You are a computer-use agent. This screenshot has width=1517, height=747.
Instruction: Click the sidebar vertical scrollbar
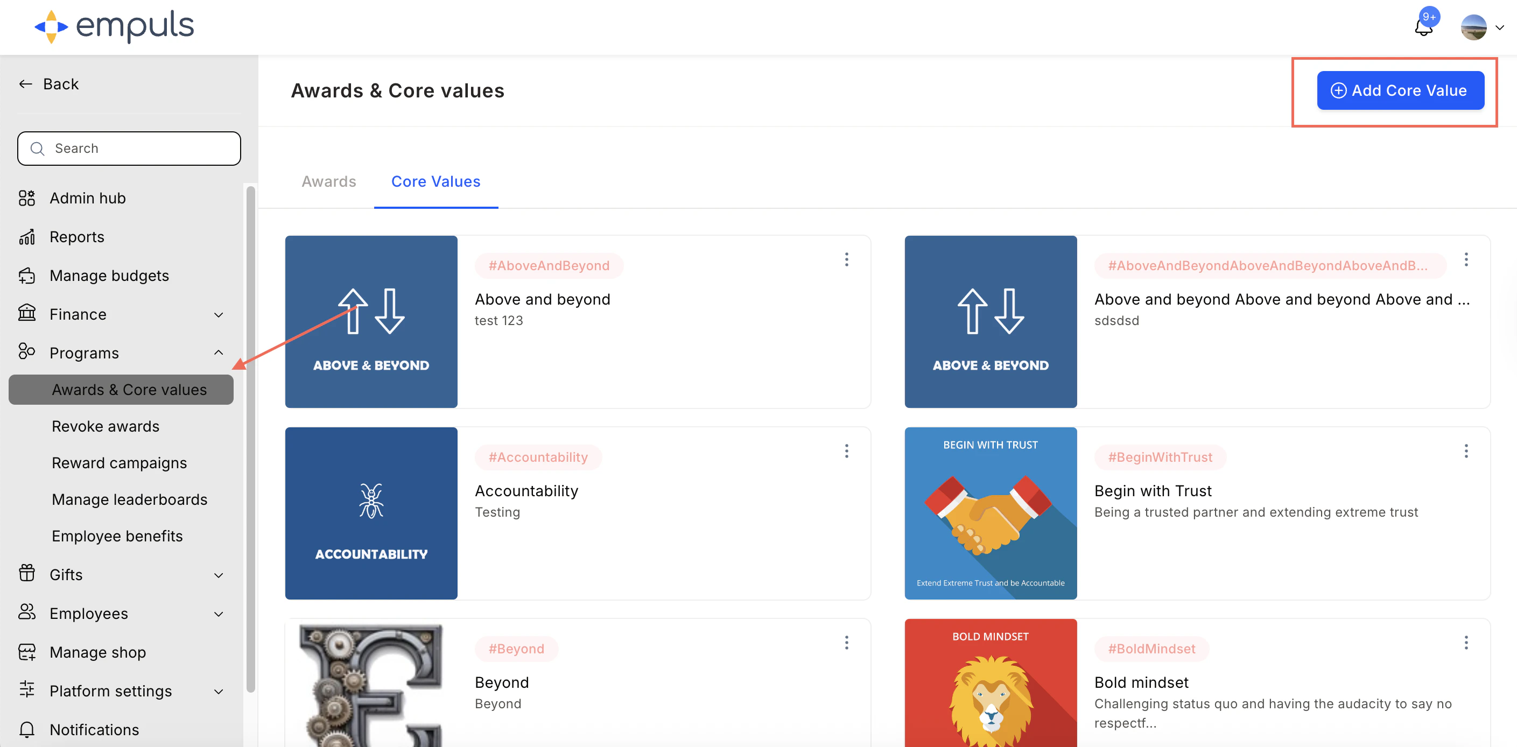(250, 439)
